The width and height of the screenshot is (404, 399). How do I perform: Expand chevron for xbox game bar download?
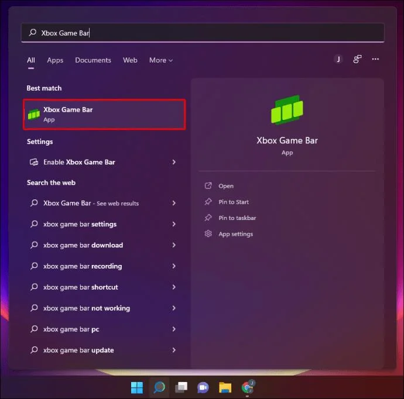click(x=174, y=245)
